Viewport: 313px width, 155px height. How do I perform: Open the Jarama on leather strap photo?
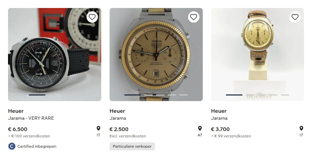click(258, 55)
